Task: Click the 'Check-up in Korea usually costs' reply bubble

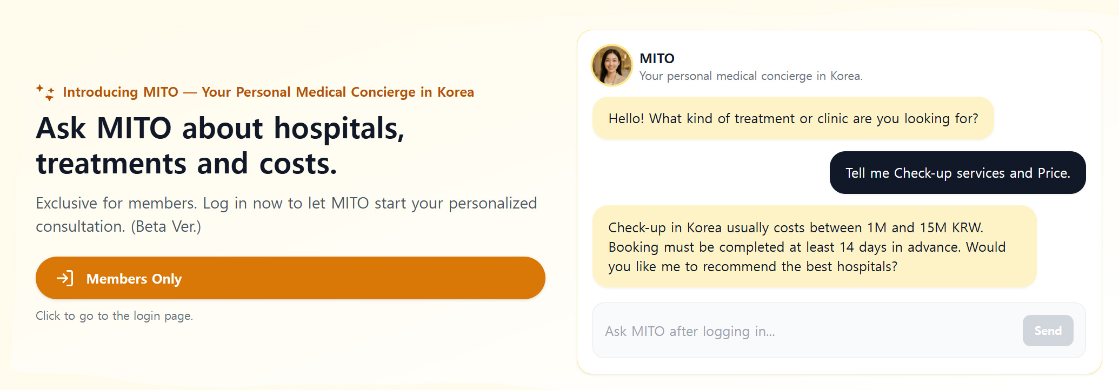Action: (814, 246)
